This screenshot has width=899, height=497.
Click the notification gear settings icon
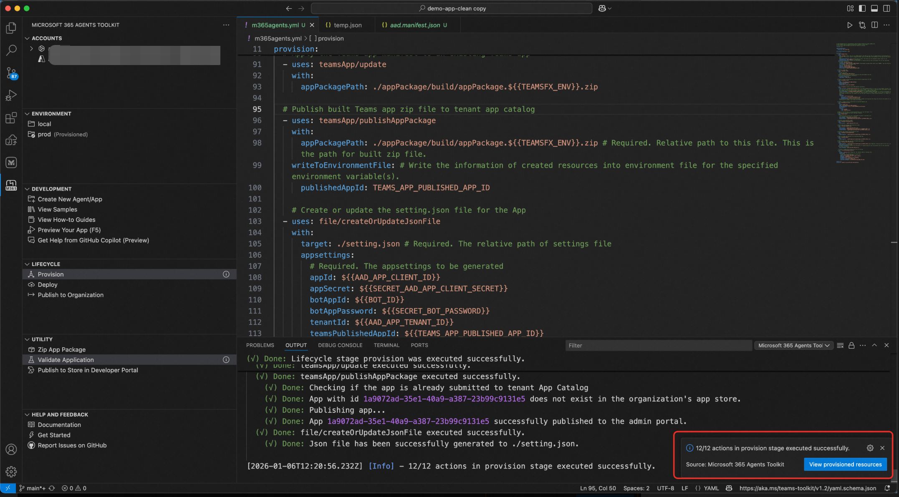[x=870, y=448]
